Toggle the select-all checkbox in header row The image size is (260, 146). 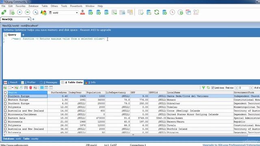(5, 92)
